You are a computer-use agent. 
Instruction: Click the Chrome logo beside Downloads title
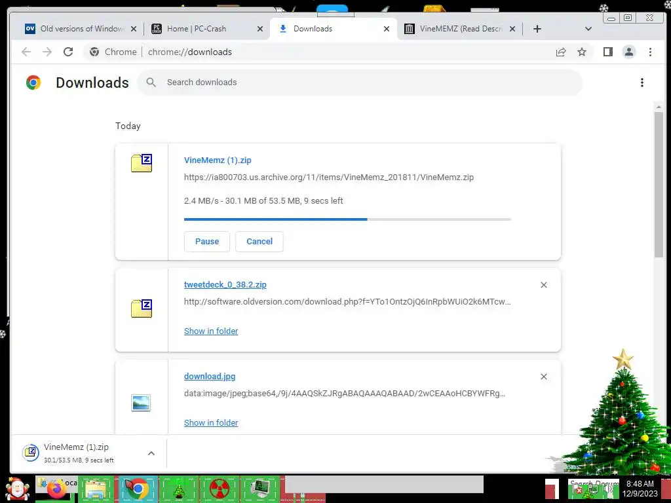33,82
